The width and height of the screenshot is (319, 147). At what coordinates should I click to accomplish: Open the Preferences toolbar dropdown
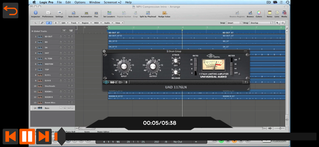click(x=48, y=14)
